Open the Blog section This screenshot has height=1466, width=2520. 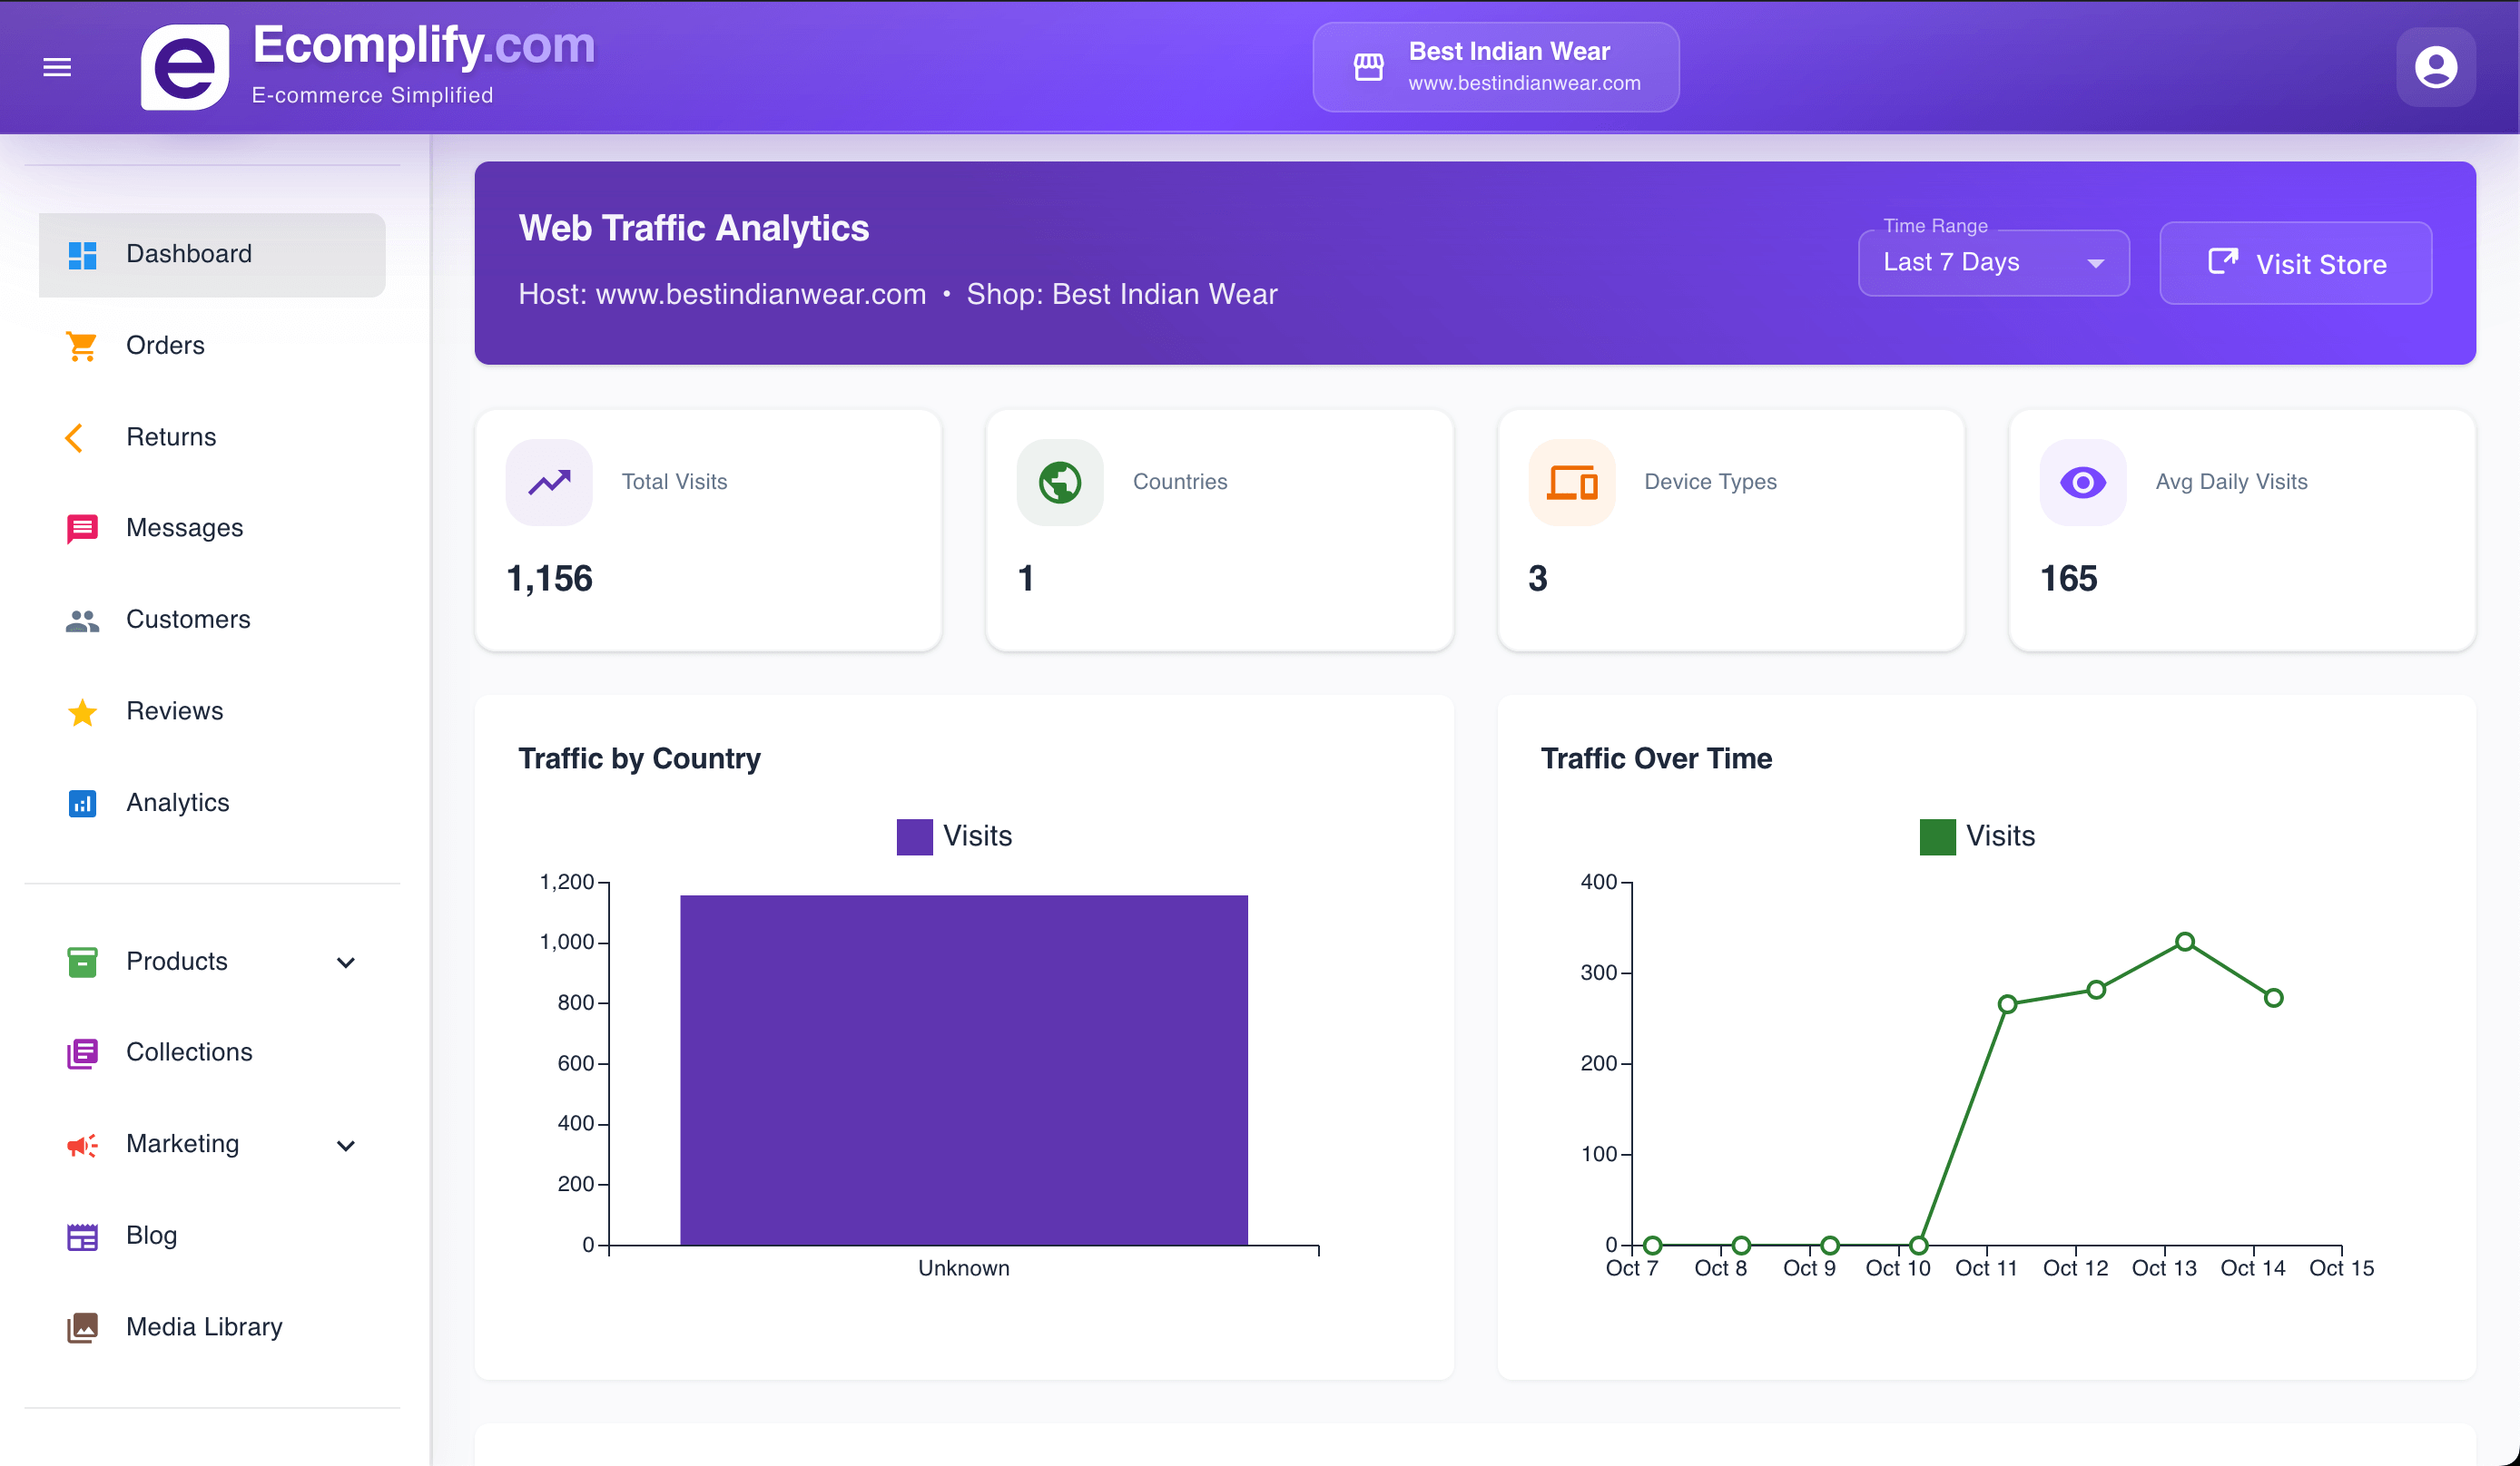click(x=152, y=1236)
